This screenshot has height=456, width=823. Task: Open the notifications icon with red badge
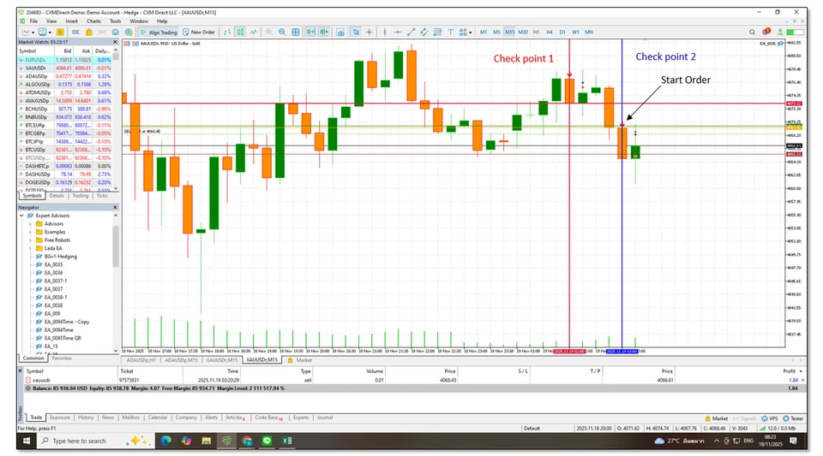[x=766, y=32]
